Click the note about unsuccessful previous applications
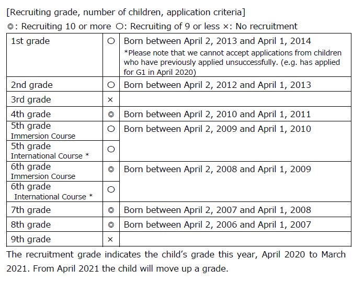364x281 pixels. click(x=233, y=62)
